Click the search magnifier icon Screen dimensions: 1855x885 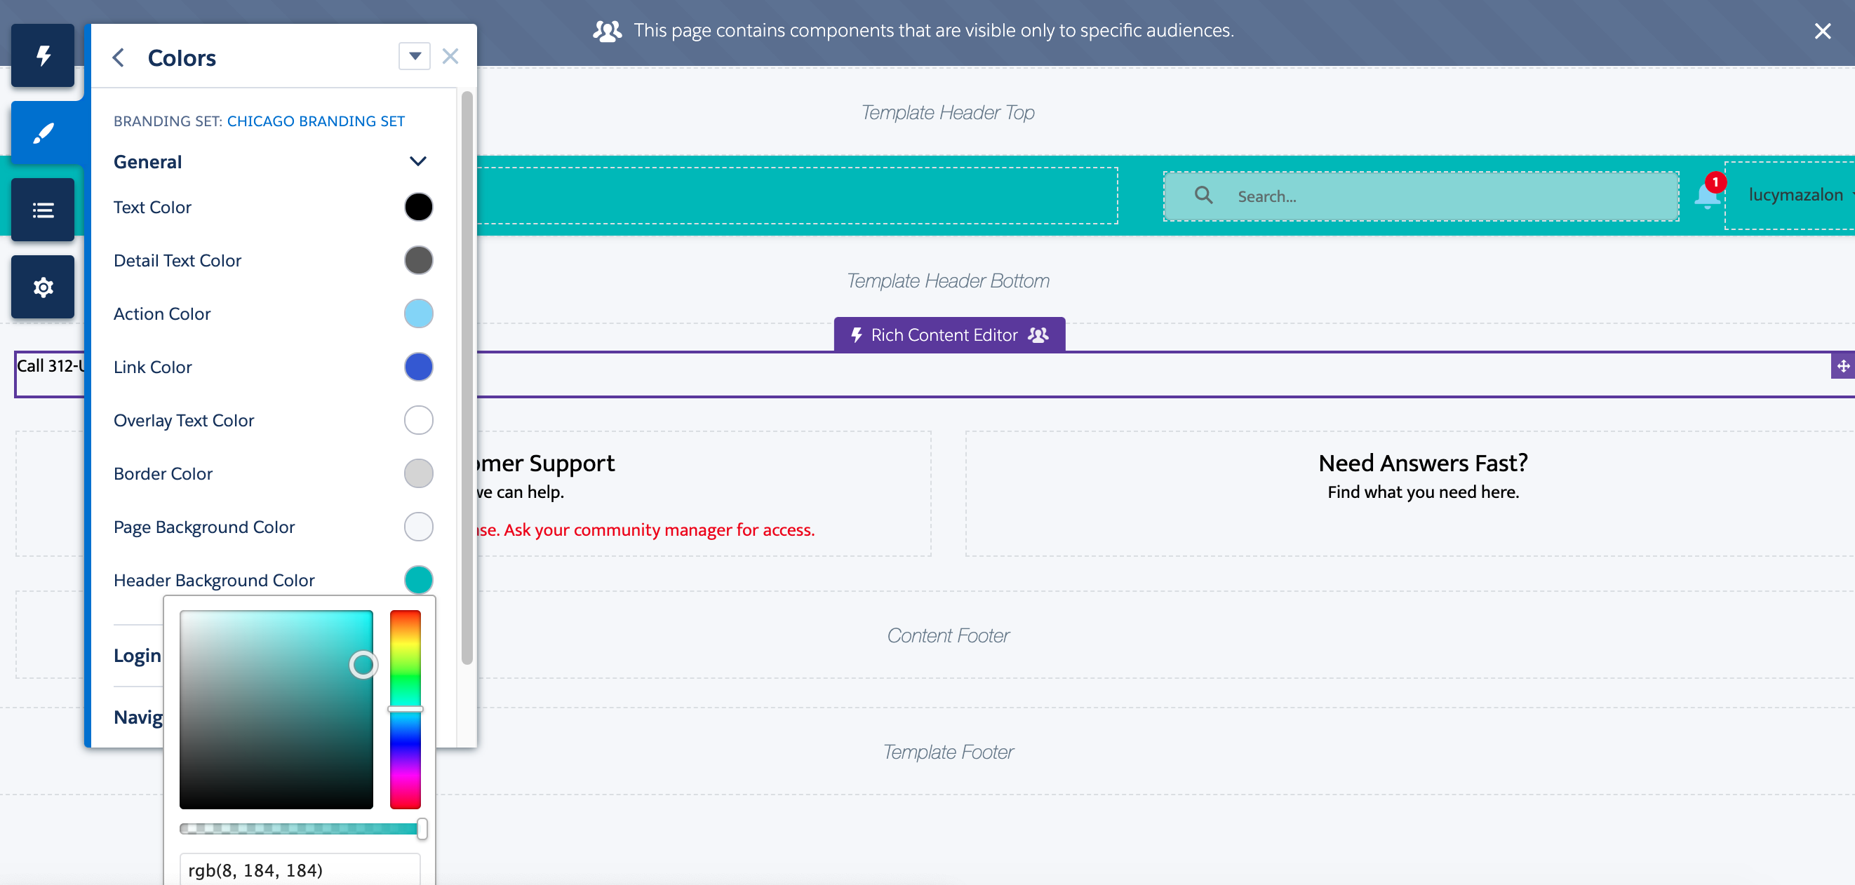coord(1203,195)
